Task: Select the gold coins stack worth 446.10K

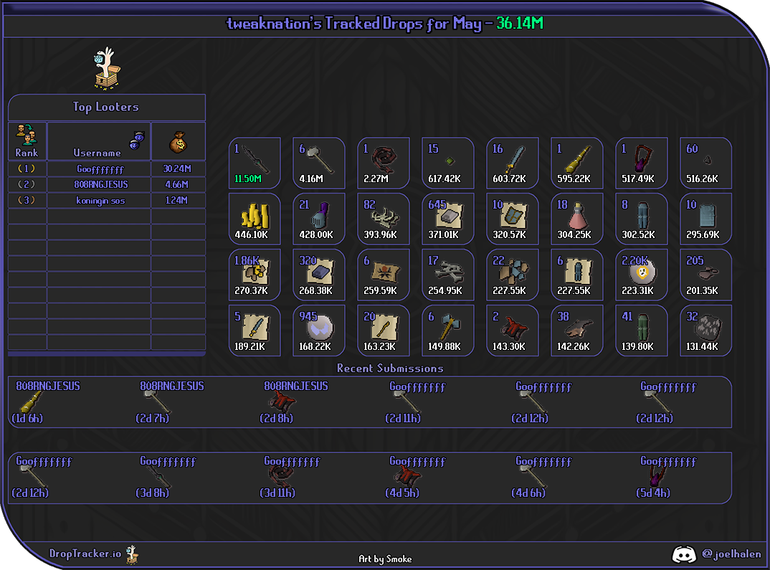Action: tap(255, 219)
